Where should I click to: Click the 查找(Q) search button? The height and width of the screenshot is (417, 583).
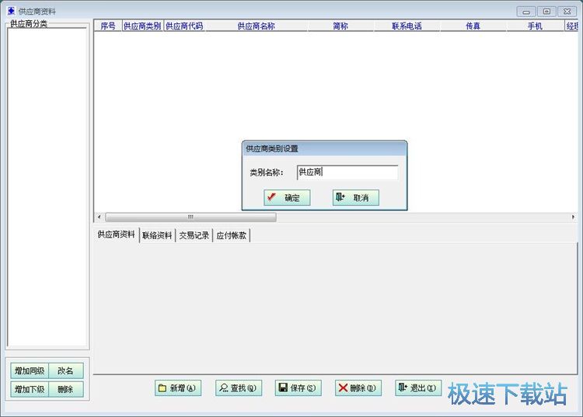(239, 388)
